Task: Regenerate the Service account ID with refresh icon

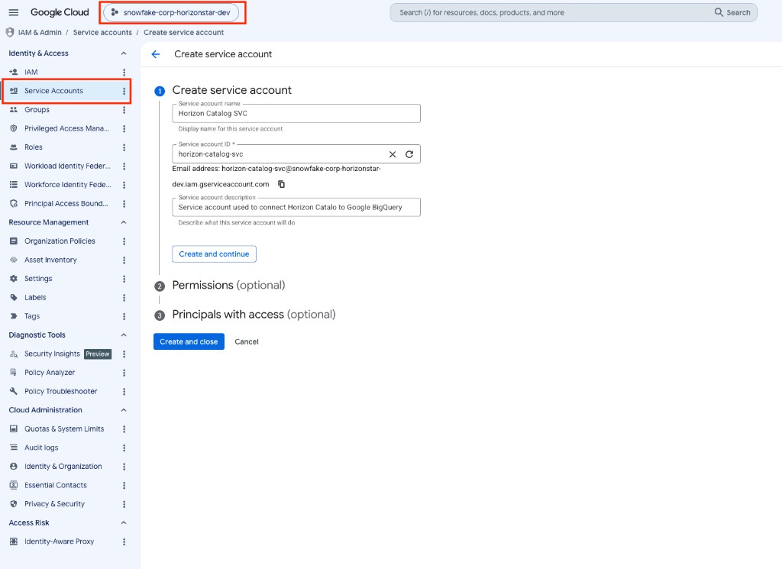Action: pyautogui.click(x=409, y=154)
